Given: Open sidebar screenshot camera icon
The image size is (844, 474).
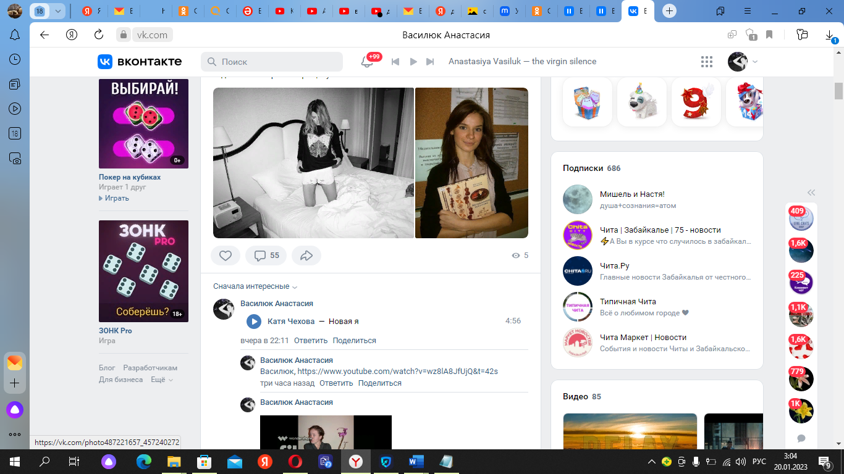Looking at the screenshot, I should (x=15, y=159).
